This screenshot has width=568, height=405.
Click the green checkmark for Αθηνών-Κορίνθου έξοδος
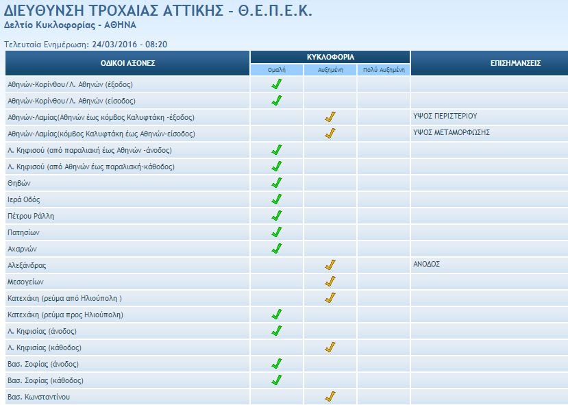(277, 85)
